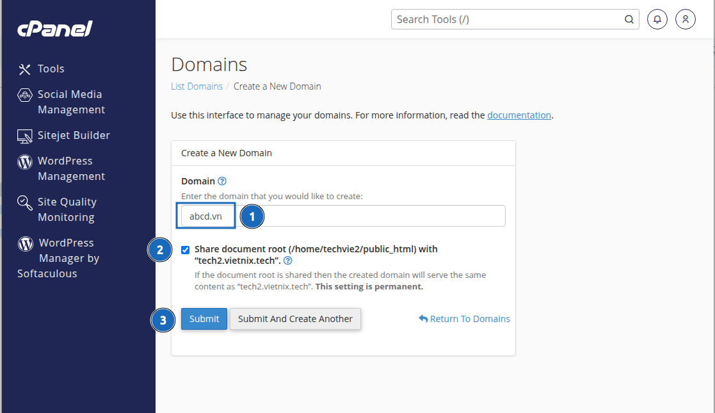
Task: Click the Tools wrench icon
Action: (25, 69)
